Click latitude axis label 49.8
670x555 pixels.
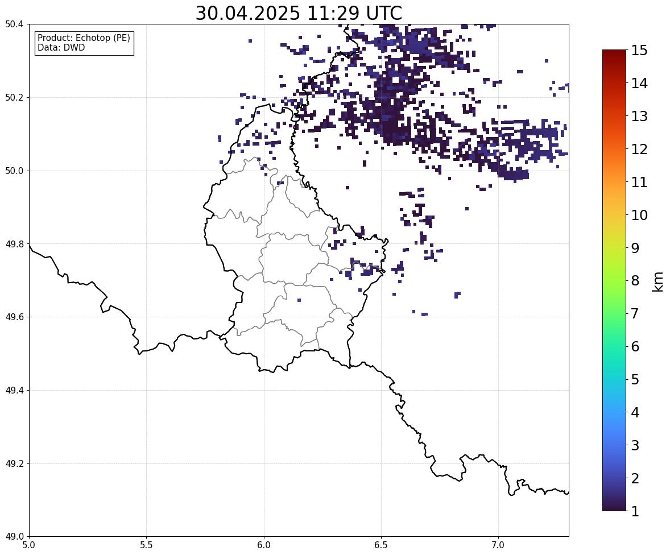pos(15,244)
